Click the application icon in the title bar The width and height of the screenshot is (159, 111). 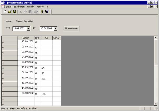[x=3, y=2]
